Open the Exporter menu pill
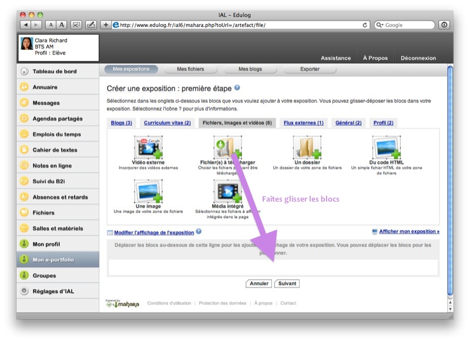 (310, 69)
